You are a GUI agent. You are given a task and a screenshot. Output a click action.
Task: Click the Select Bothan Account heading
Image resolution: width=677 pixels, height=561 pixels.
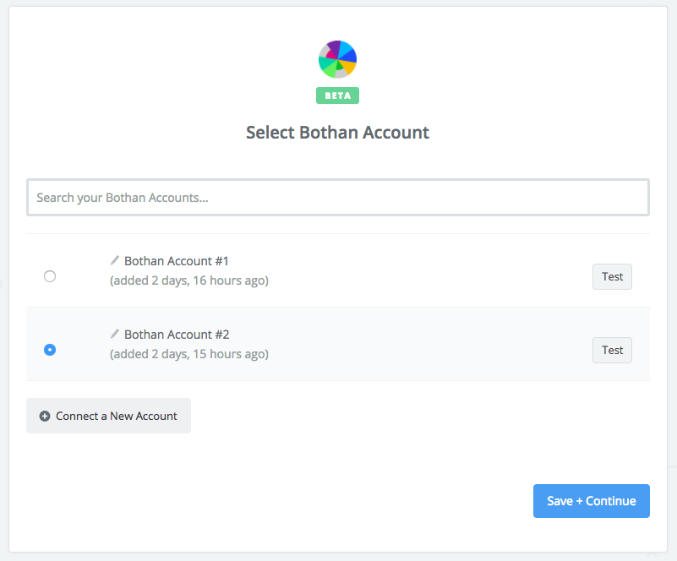(x=337, y=133)
